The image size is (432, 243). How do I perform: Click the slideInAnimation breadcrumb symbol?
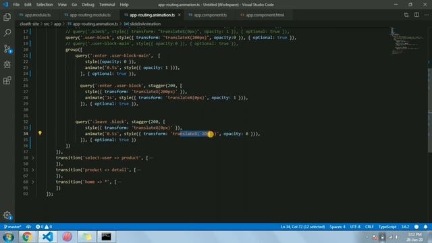[142, 24]
